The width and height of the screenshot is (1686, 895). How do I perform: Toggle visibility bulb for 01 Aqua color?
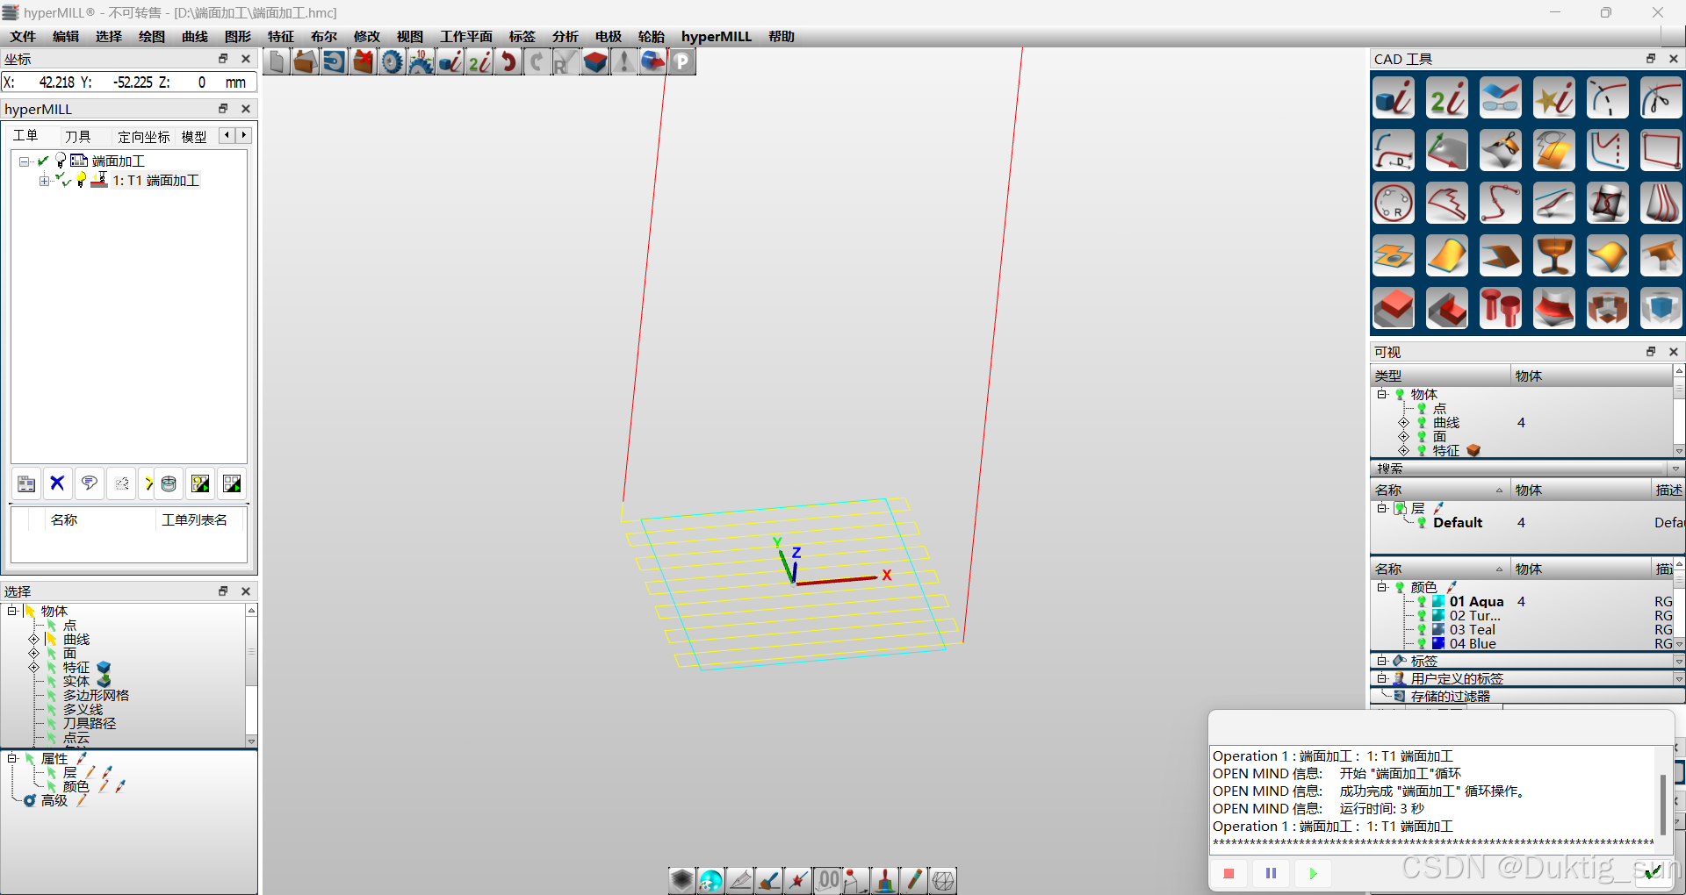[x=1422, y=602]
